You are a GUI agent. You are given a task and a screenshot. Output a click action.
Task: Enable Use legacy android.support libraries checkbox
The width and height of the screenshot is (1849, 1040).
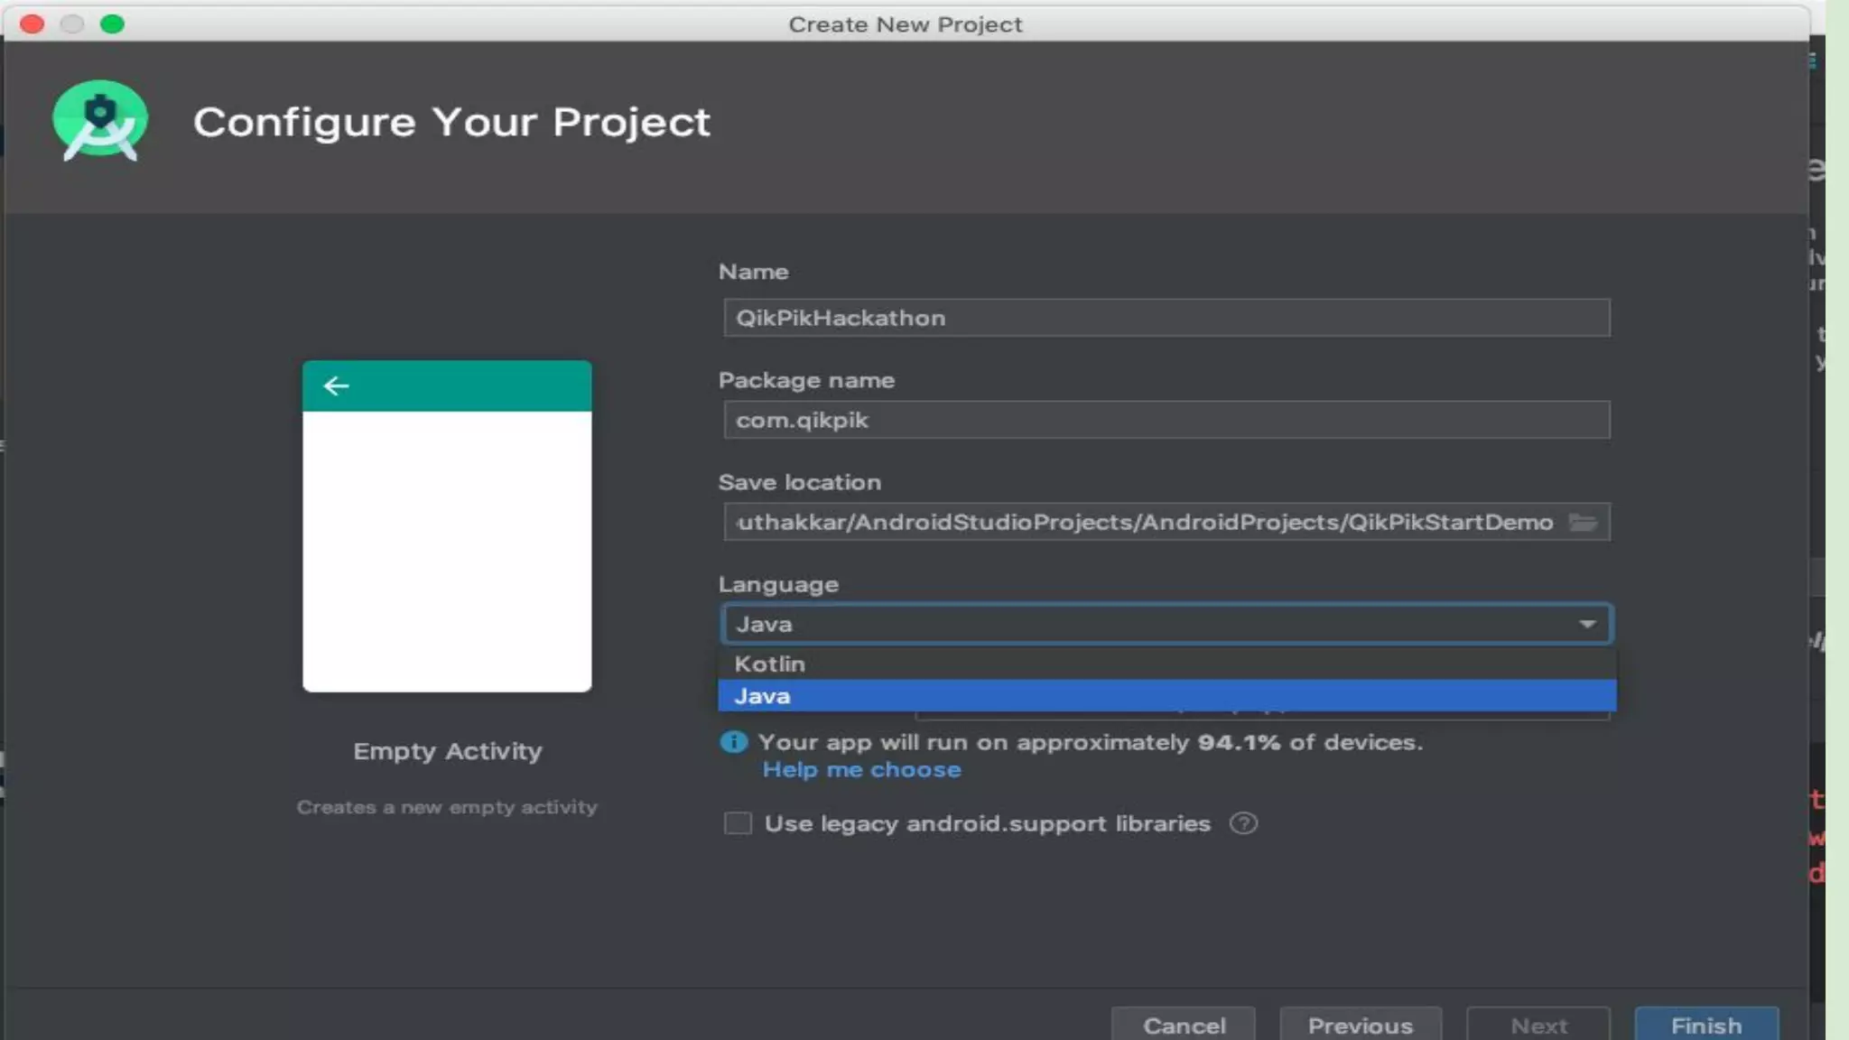point(738,823)
